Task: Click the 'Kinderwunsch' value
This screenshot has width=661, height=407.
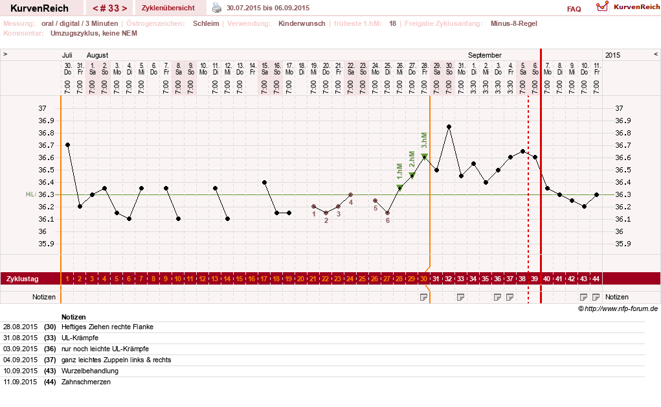Action: [x=302, y=23]
